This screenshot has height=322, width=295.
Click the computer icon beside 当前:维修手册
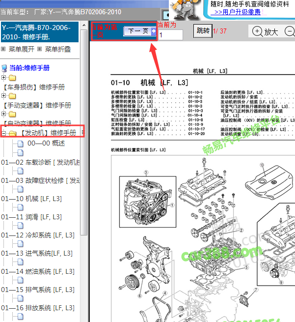click(x=4, y=68)
